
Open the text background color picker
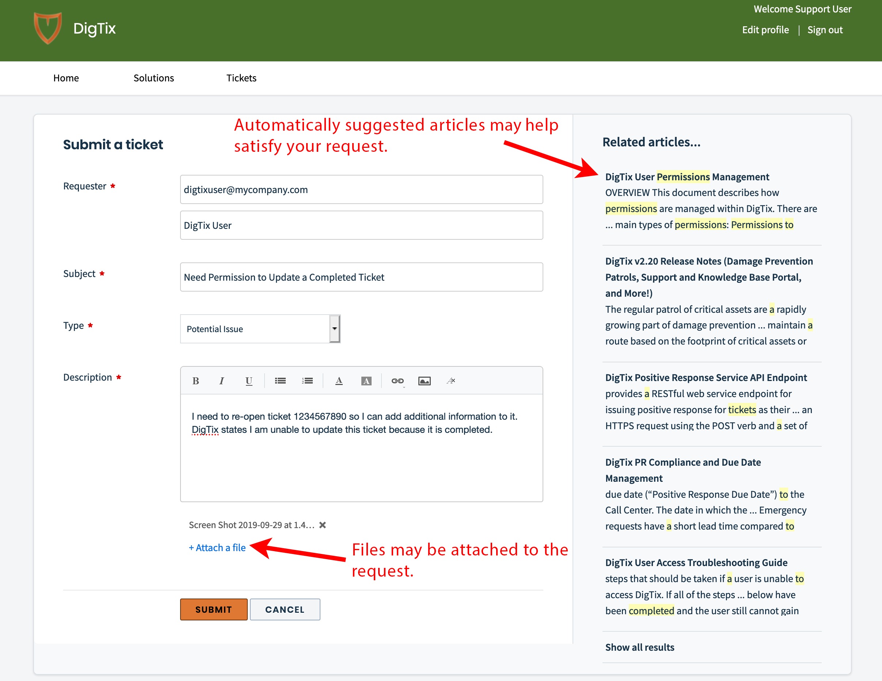click(366, 381)
